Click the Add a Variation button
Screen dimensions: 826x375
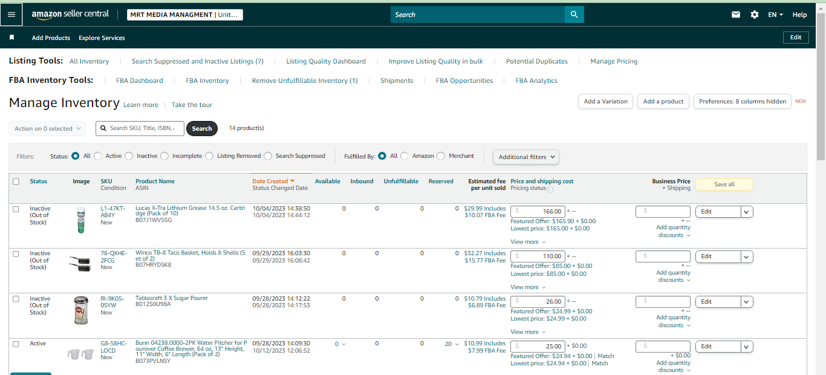click(x=606, y=101)
